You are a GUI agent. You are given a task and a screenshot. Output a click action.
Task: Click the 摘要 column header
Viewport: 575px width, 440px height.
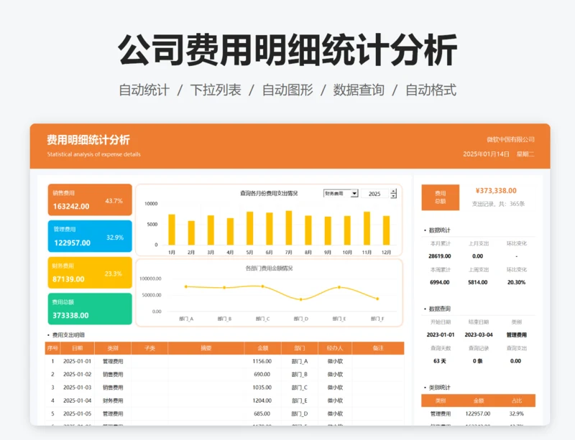tap(206, 348)
